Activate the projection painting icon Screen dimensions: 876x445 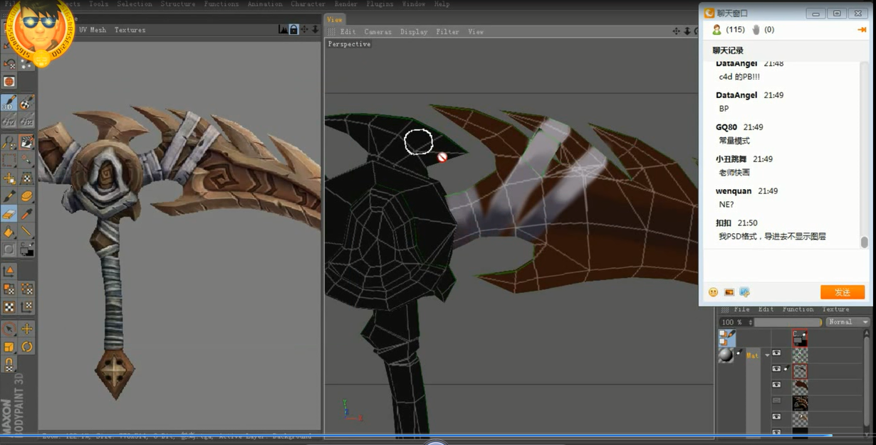coord(27,104)
